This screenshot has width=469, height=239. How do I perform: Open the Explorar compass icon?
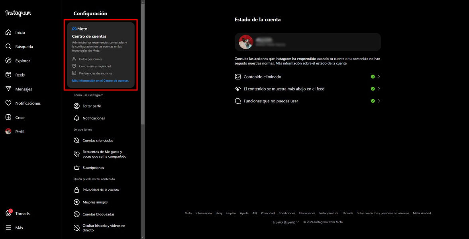(x=8, y=61)
